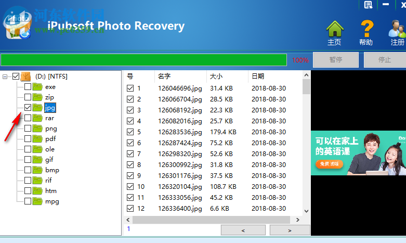Select the htm tree item label
This screenshot has width=406, height=243.
point(51,190)
